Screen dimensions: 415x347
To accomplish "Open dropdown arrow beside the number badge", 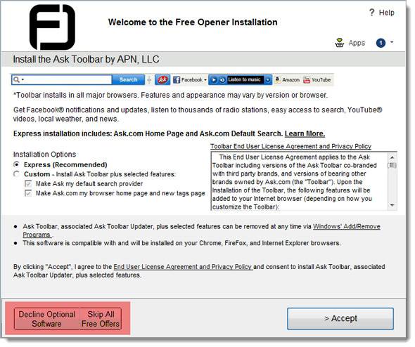I will coord(392,42).
